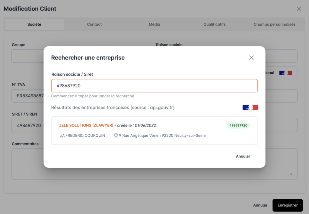This screenshot has width=309, height=214.
Task: Close the Rechercher une entreprise dialog
Action: click(x=251, y=58)
